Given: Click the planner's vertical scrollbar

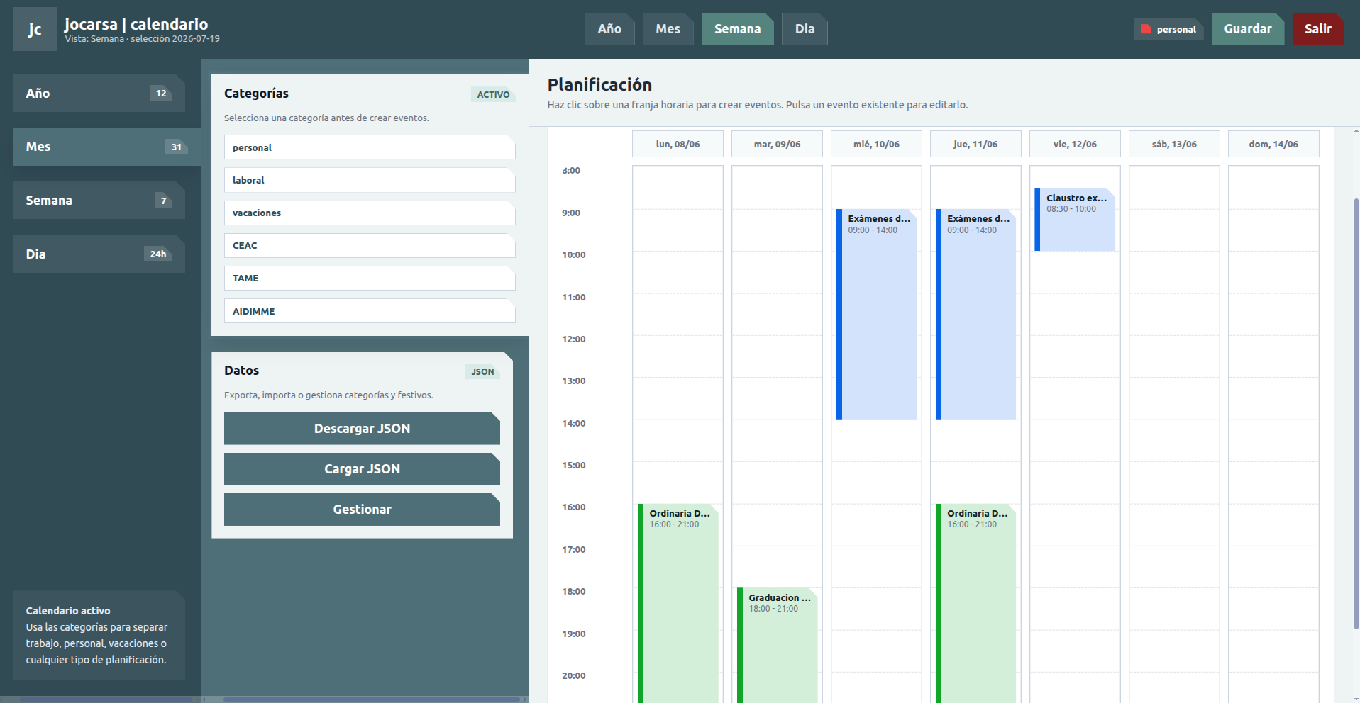Looking at the screenshot, I should click(1356, 414).
